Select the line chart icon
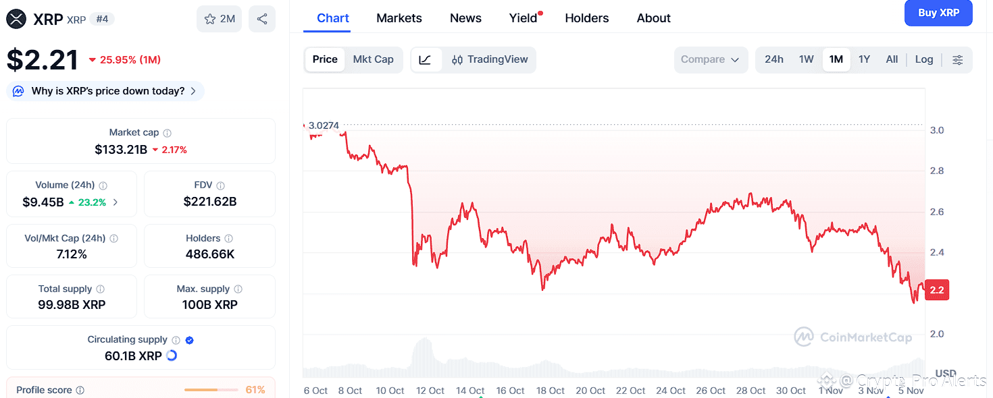 [x=425, y=59]
